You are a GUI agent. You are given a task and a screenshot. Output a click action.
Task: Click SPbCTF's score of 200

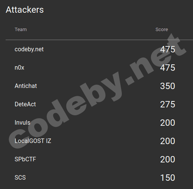click(x=168, y=159)
